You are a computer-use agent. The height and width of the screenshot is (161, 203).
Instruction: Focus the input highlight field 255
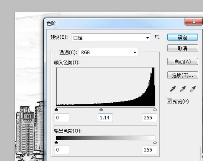[x=150, y=118]
